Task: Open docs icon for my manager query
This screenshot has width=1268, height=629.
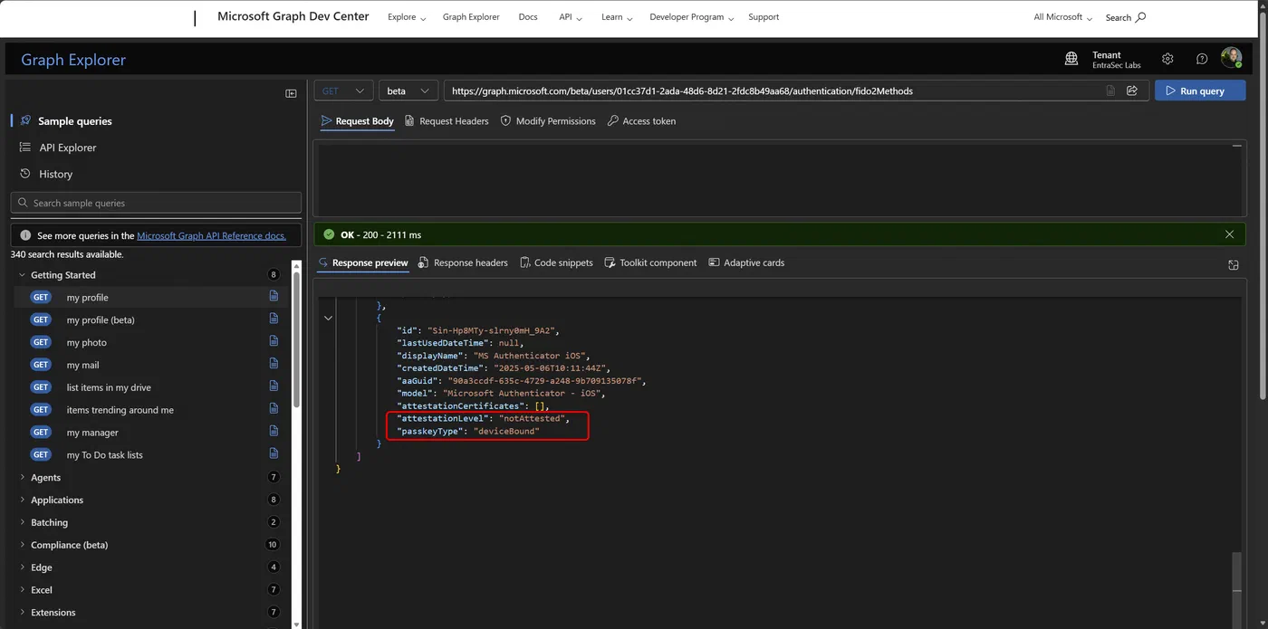Action: coord(274,432)
